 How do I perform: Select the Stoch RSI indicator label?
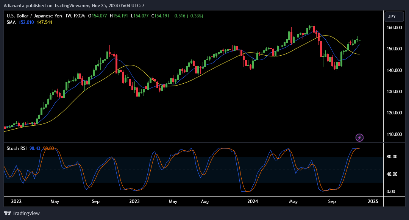pyautogui.click(x=16, y=148)
